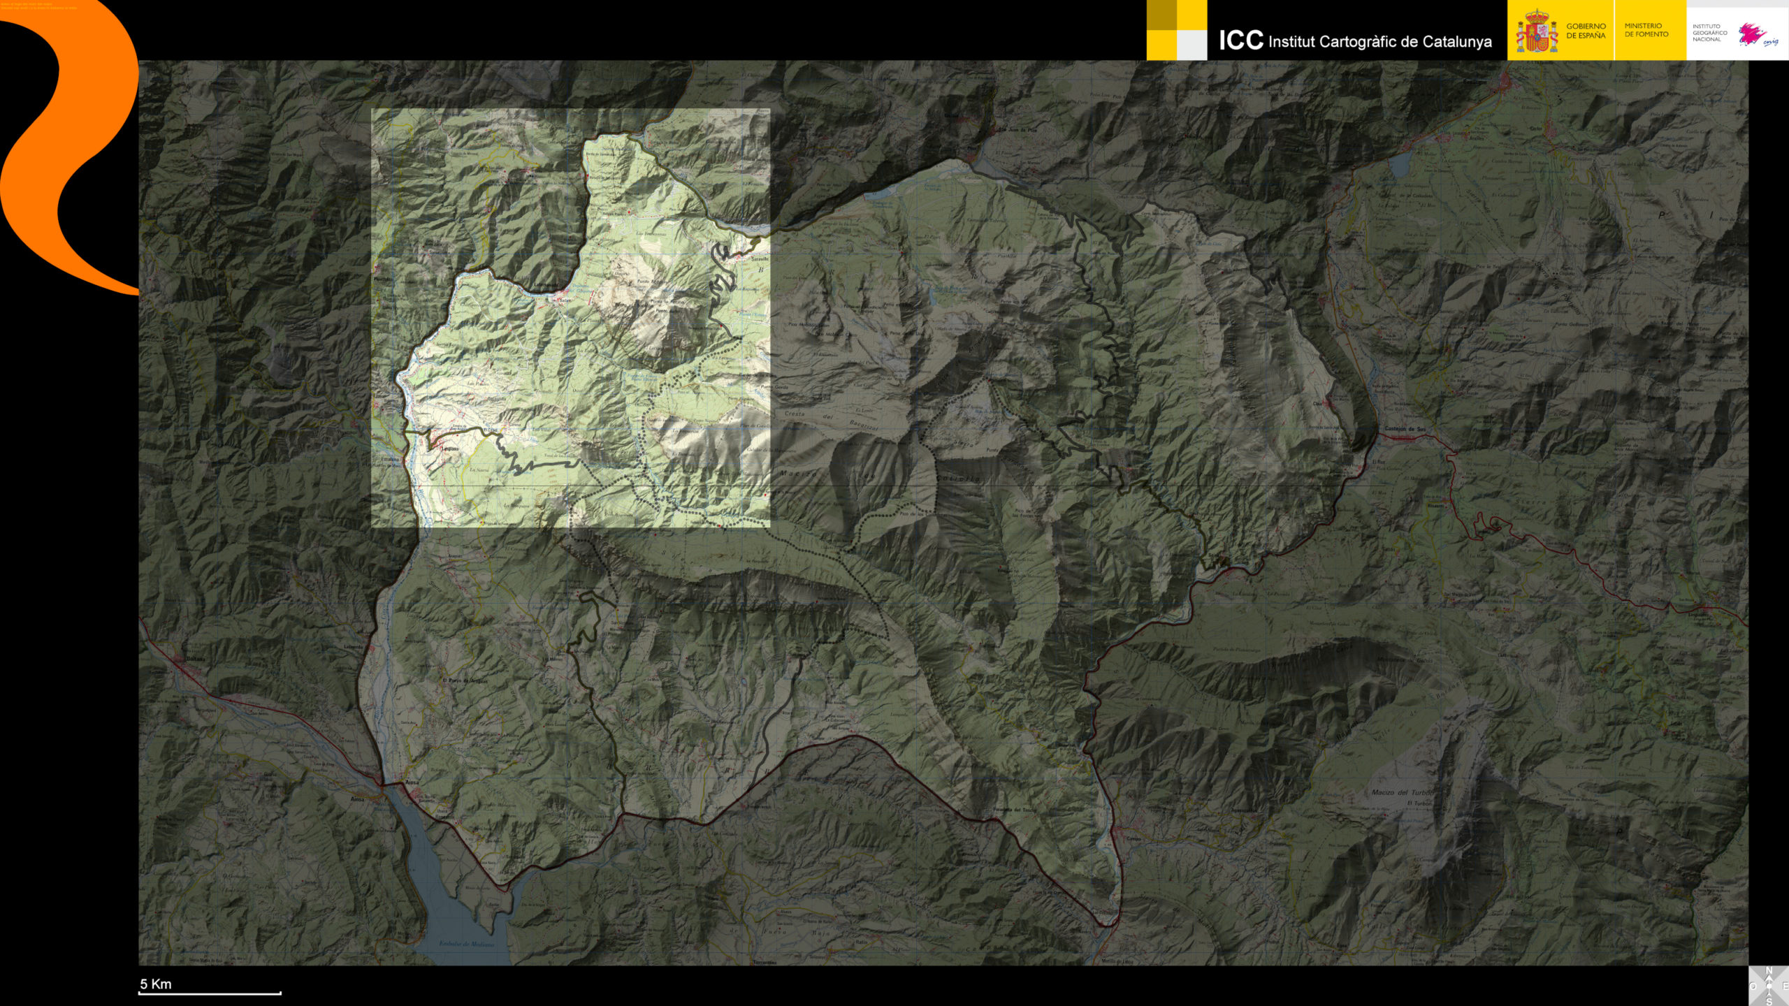Click the highlighted bright map rectangle
The image size is (1789, 1006).
click(570, 318)
